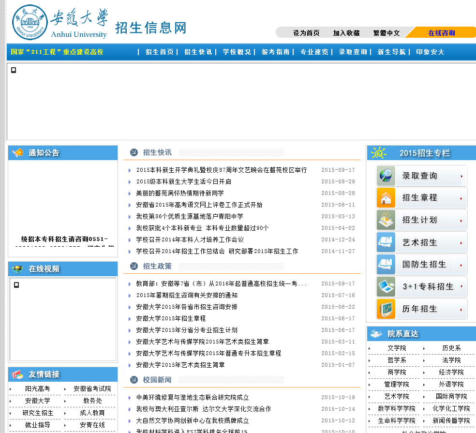Viewport: 476px width, 433px height.
Task: Click the plan icon beside 招生计划
Action: tap(386, 220)
